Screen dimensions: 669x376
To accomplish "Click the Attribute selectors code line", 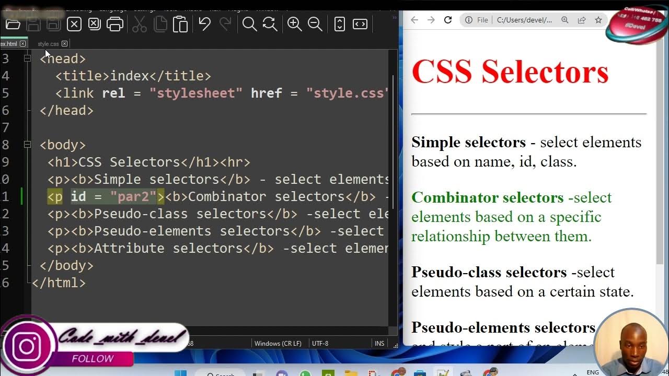I will click(218, 248).
